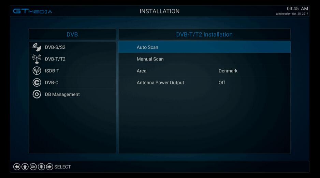This screenshot has width=320, height=178.
Task: Select the DVB-S/S2 satellite dish icon
Action: 37,47
